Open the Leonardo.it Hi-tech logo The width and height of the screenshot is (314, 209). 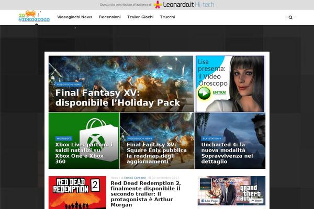[x=184, y=4]
